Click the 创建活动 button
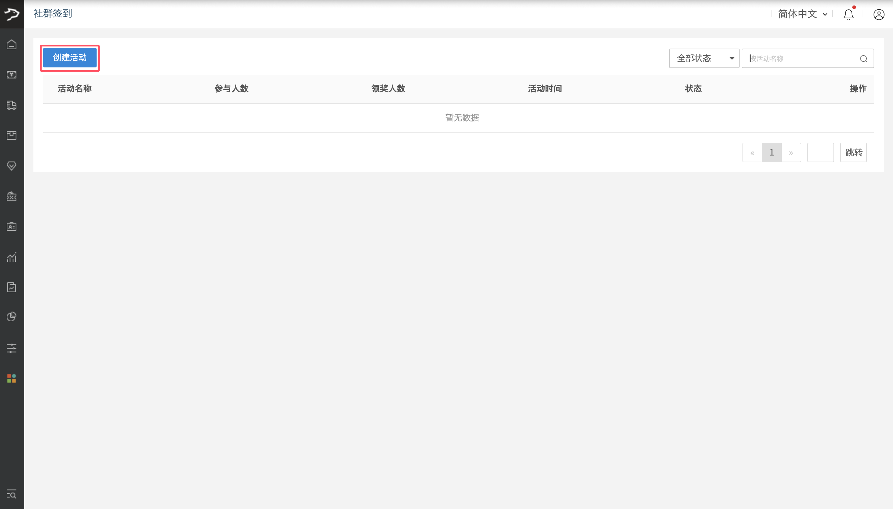This screenshot has height=509, width=893. 70,58
